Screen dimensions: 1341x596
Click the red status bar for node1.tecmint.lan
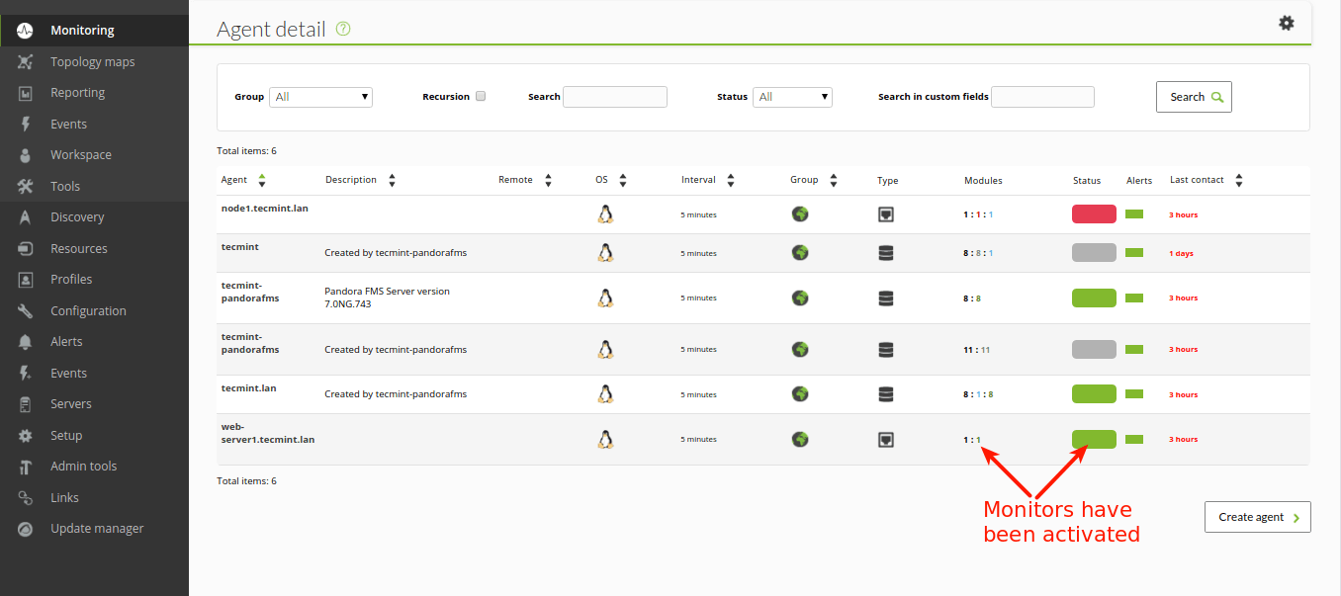(x=1094, y=214)
